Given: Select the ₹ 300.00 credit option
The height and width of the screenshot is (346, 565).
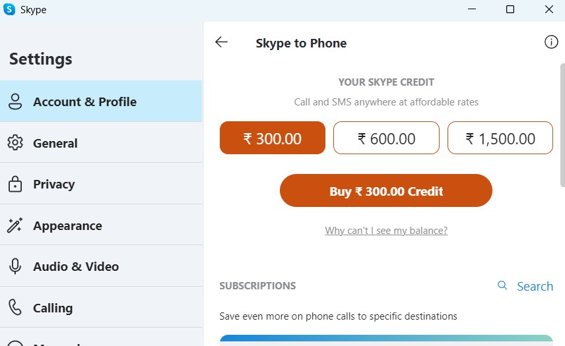Looking at the screenshot, I should point(272,138).
